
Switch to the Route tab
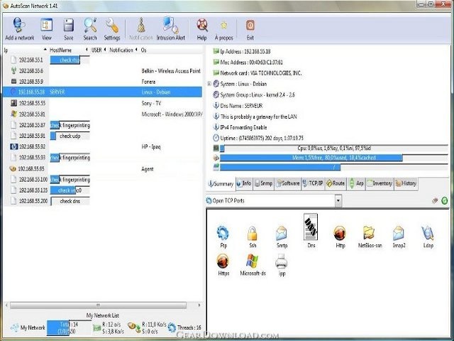336,183
